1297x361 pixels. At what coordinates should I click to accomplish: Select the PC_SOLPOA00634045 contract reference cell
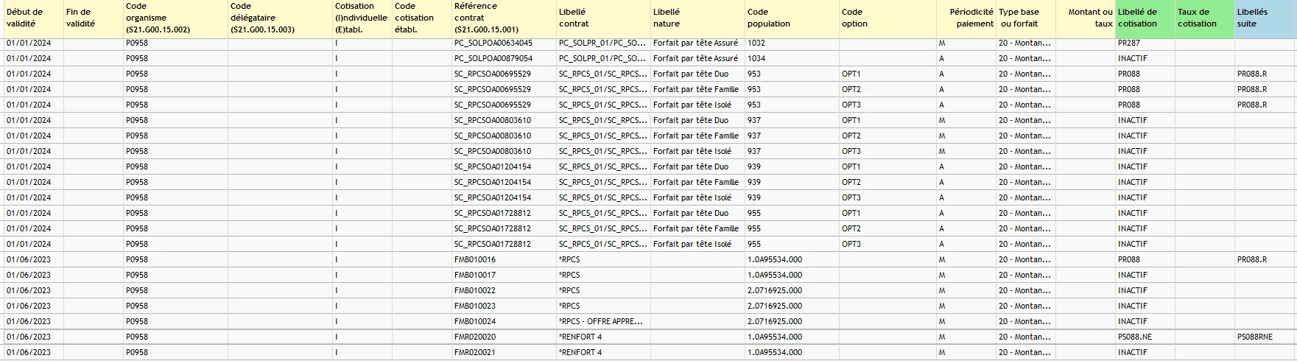pyautogui.click(x=504, y=43)
